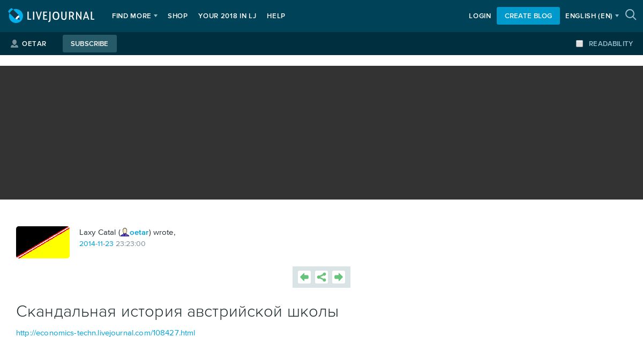Click the user icon beside OETAR

pos(14,44)
